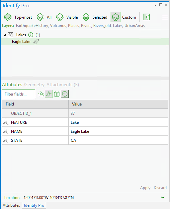Screen dimensions: 170x209
Task: Switch to the Geometry tab
Action: click(34, 85)
